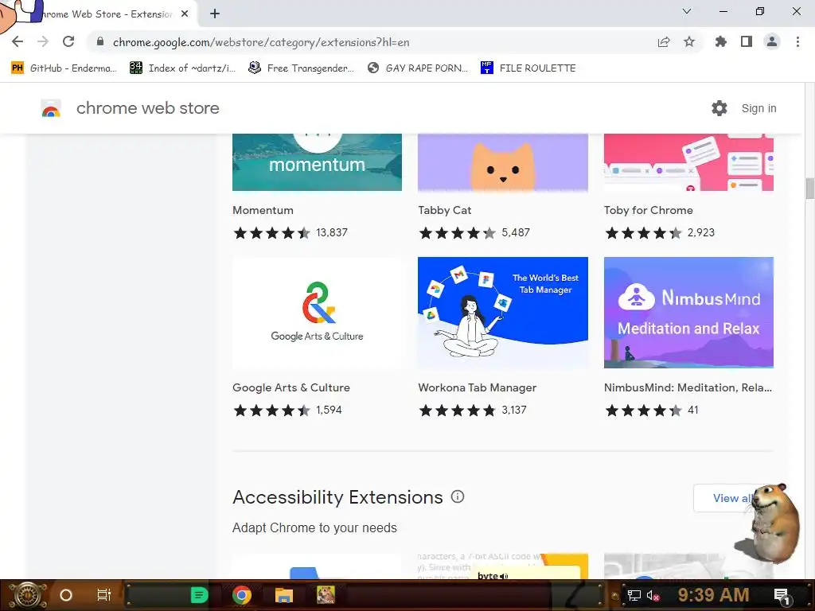Click the Toby for Chrome rating 2,923
Viewport: 815px width, 611px height.
coord(660,233)
